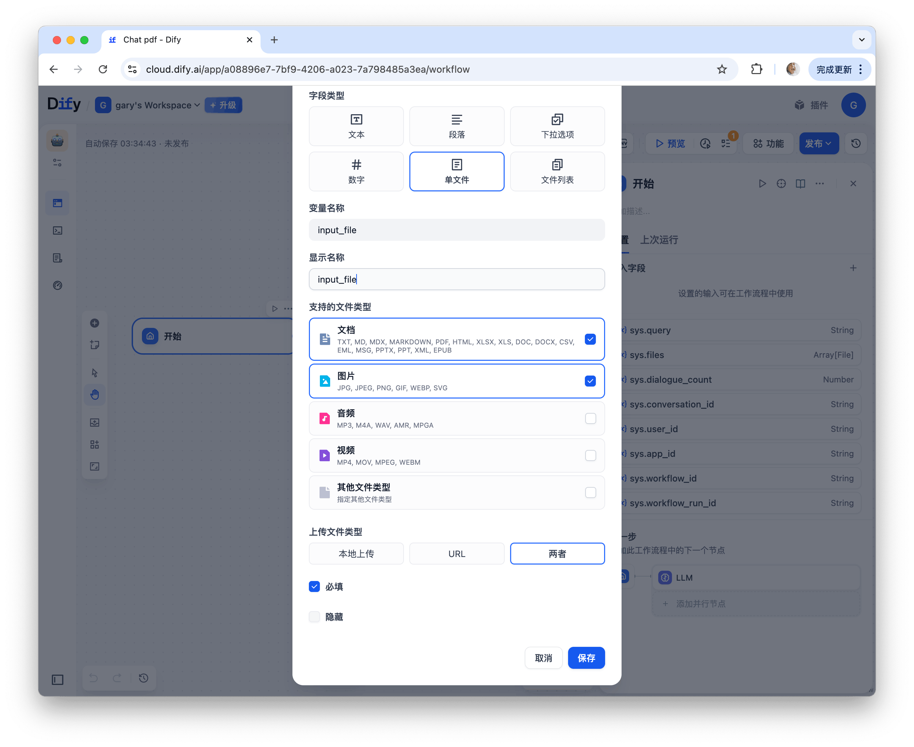Select 本地上传 local upload option
The height and width of the screenshot is (747, 914).
point(356,553)
